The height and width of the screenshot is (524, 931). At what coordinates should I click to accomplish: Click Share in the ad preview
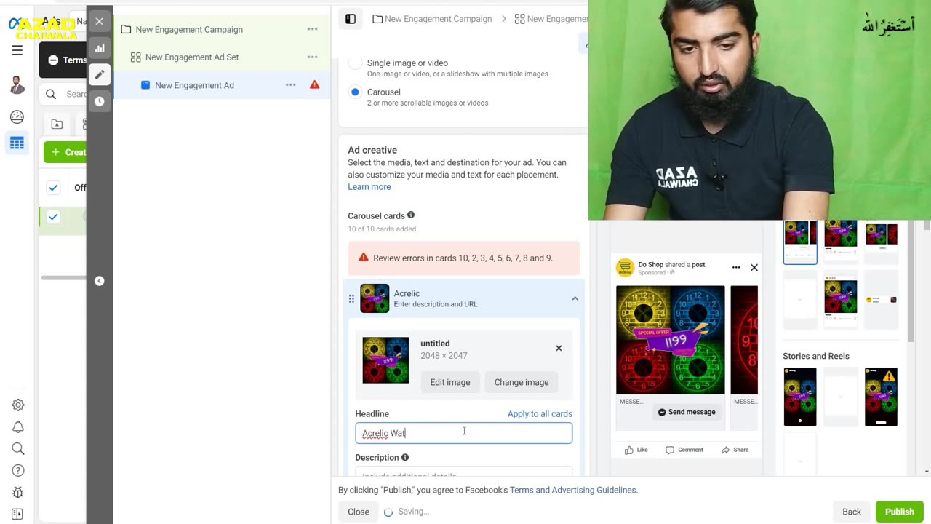[735, 450]
